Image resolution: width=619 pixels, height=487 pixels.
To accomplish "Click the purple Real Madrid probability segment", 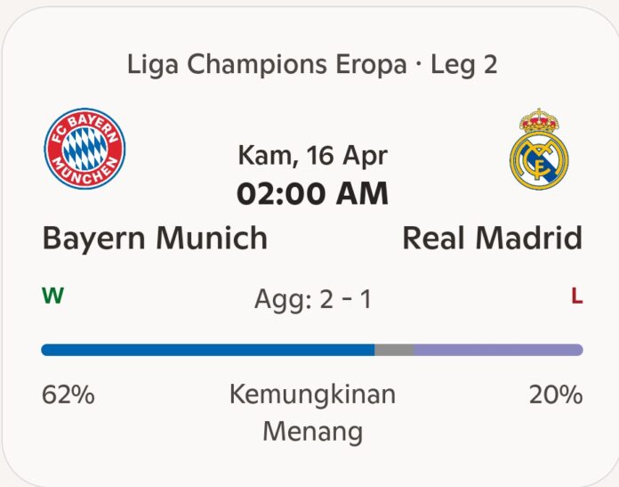I will pyautogui.click(x=497, y=350).
